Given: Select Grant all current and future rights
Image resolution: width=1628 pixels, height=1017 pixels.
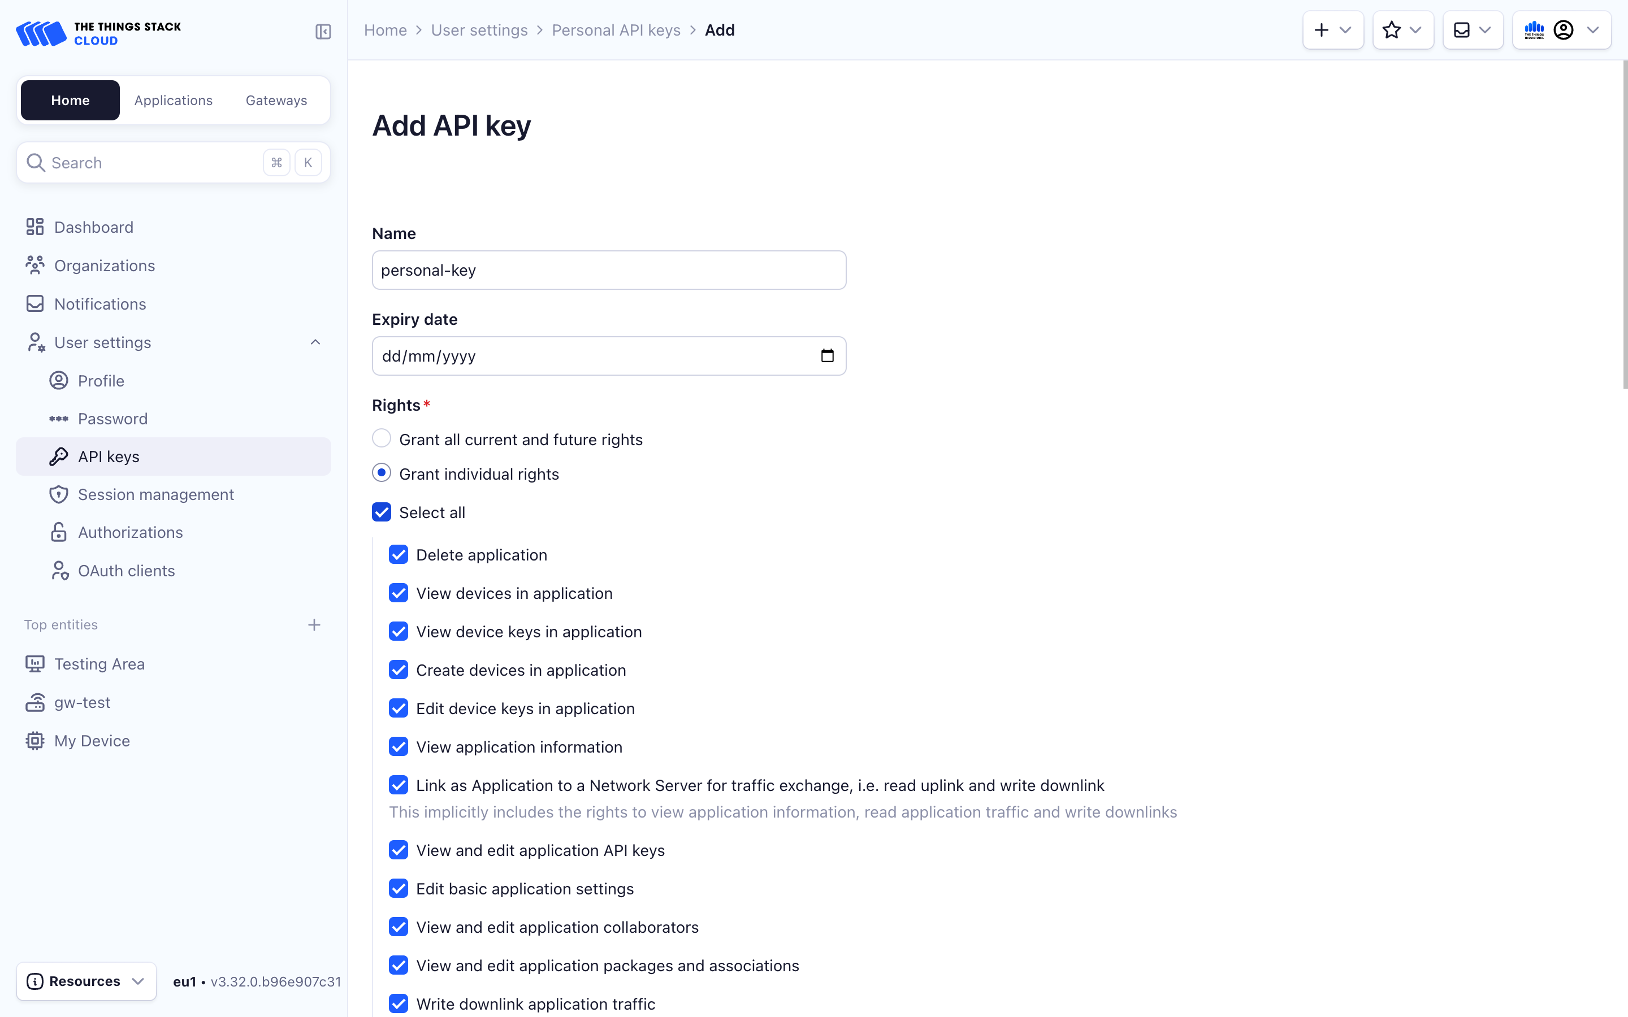Looking at the screenshot, I should (382, 438).
